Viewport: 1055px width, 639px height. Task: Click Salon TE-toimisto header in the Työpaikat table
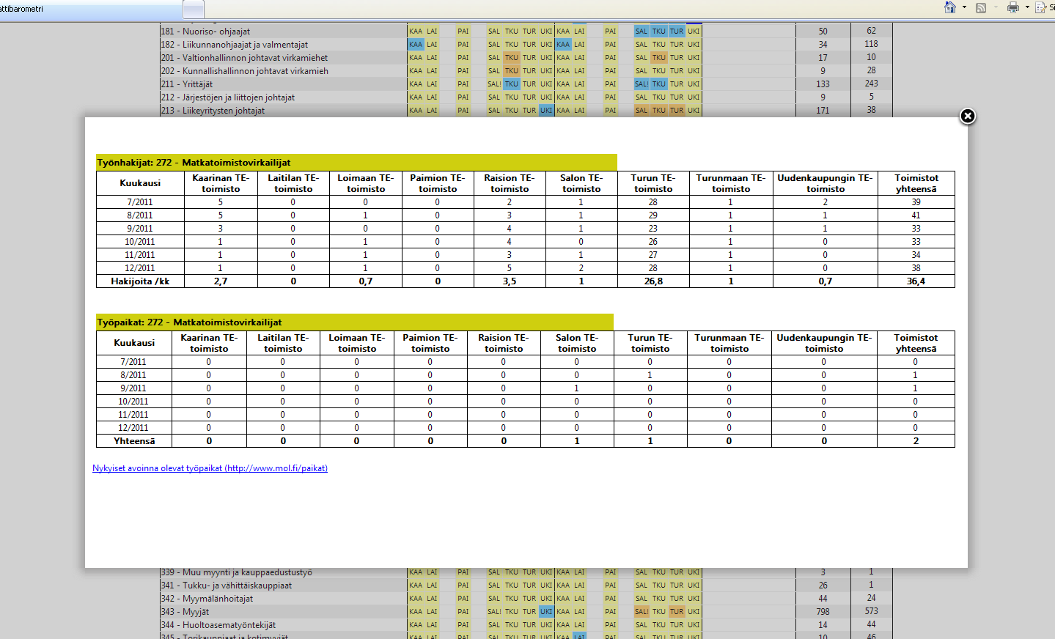pos(577,343)
